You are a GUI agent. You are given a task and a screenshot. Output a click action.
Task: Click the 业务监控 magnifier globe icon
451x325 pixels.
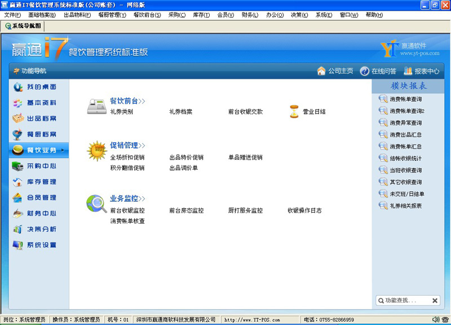click(x=96, y=204)
